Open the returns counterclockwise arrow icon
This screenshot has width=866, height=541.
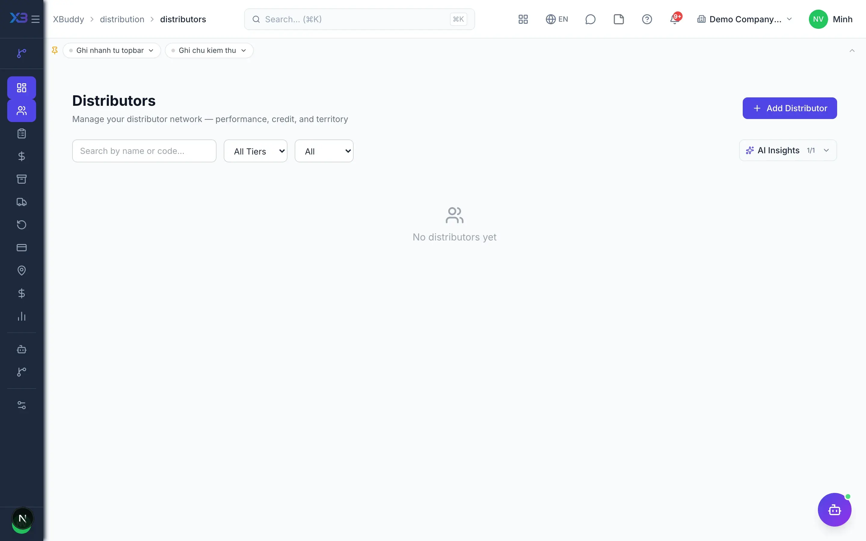click(x=21, y=225)
